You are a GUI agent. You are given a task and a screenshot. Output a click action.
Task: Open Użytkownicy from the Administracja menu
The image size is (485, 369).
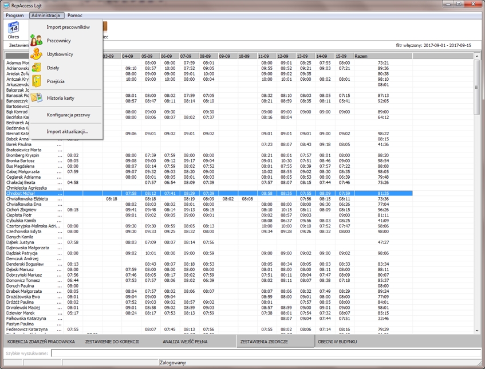60,54
